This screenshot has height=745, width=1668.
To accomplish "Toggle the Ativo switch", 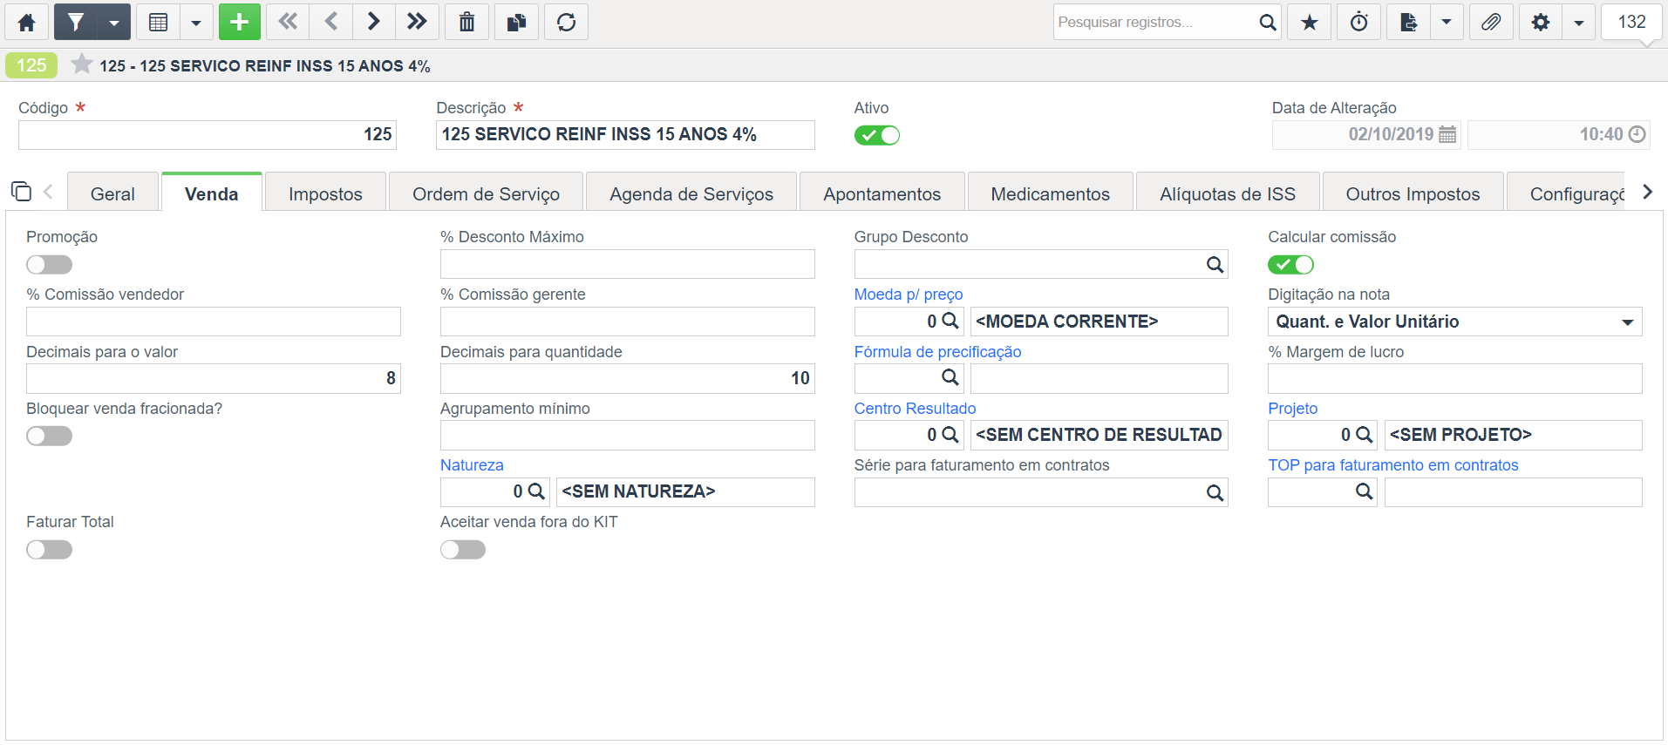I will tap(877, 135).
